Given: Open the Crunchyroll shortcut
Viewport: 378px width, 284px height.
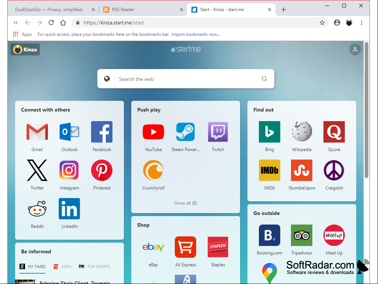Looking at the screenshot, I should click(x=153, y=170).
